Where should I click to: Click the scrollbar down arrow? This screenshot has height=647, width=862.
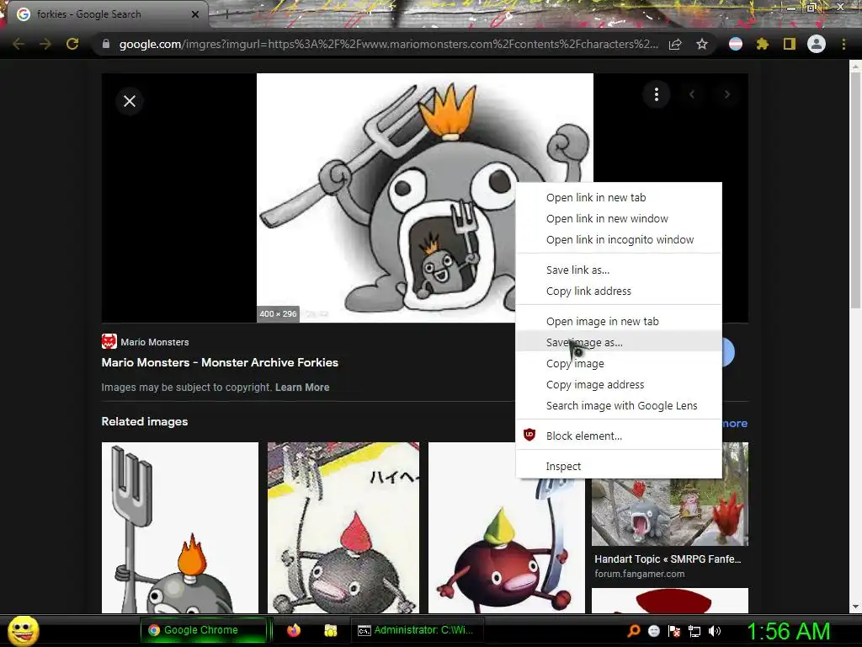point(855,607)
